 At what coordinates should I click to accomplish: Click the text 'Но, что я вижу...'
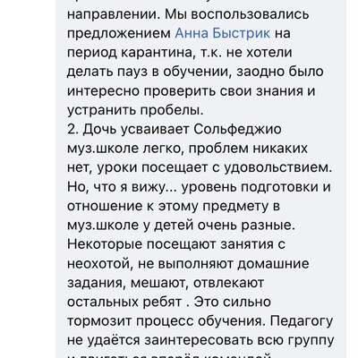click(122, 187)
